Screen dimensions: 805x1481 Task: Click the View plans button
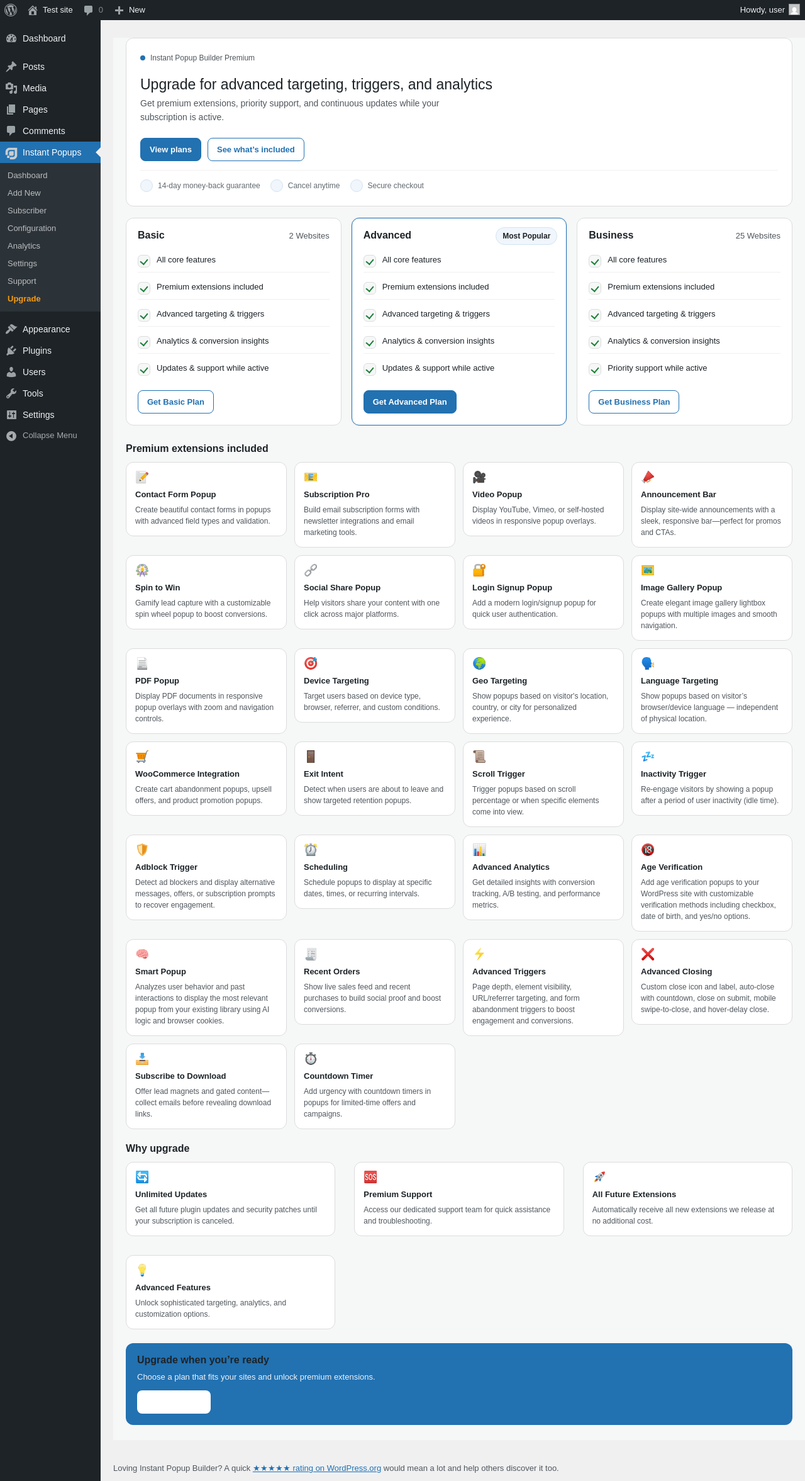(x=170, y=150)
